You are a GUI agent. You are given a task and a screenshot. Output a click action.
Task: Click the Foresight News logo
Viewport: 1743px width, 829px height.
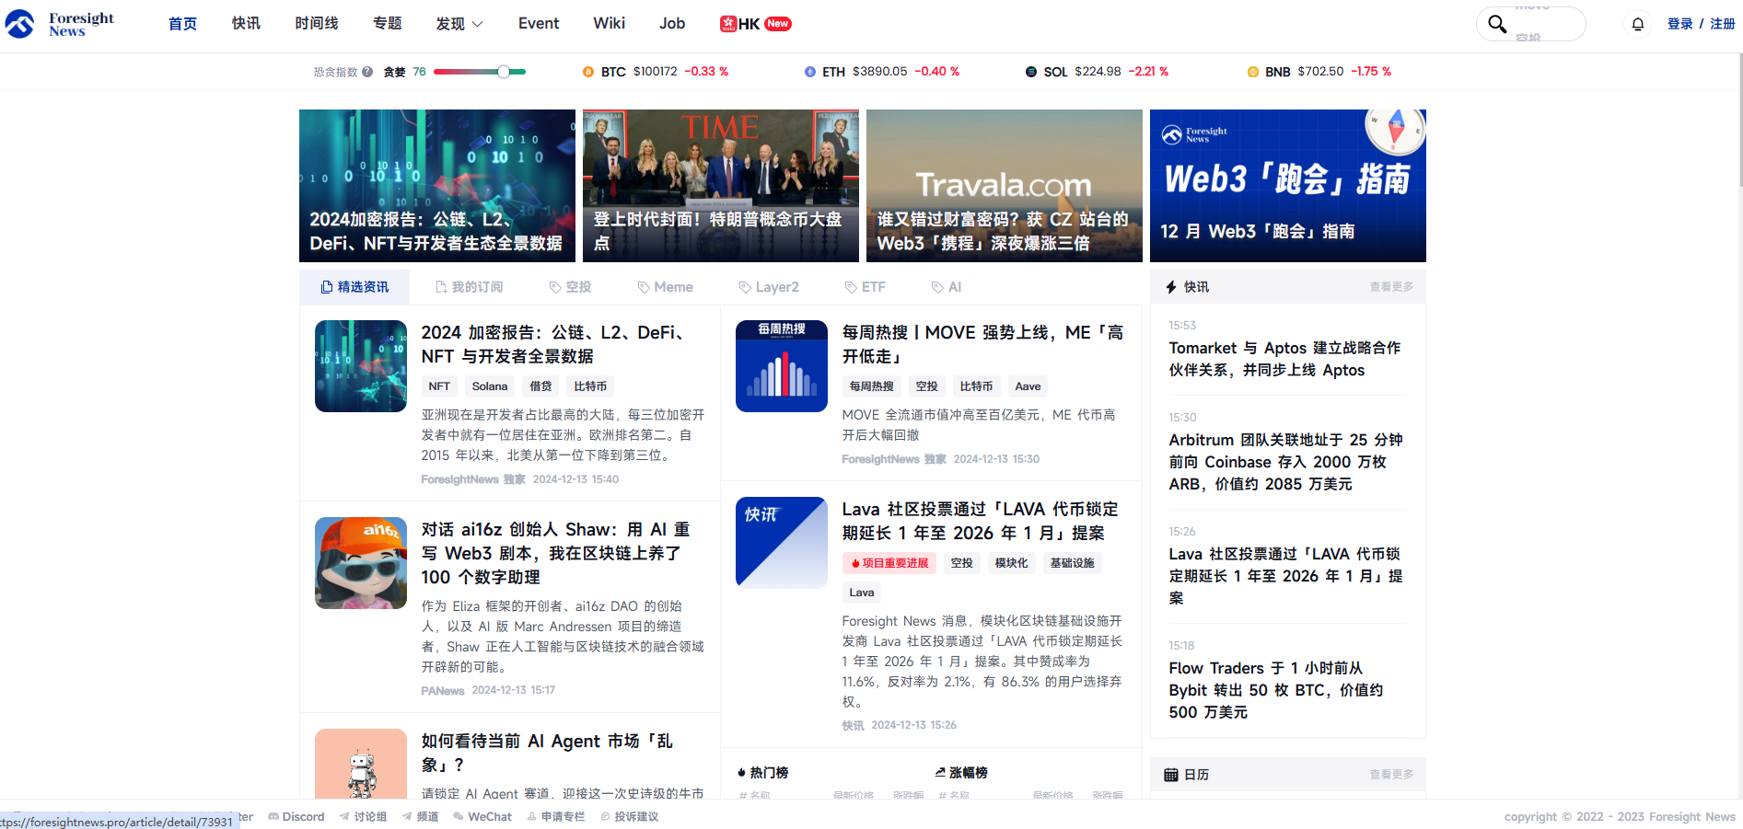(60, 24)
